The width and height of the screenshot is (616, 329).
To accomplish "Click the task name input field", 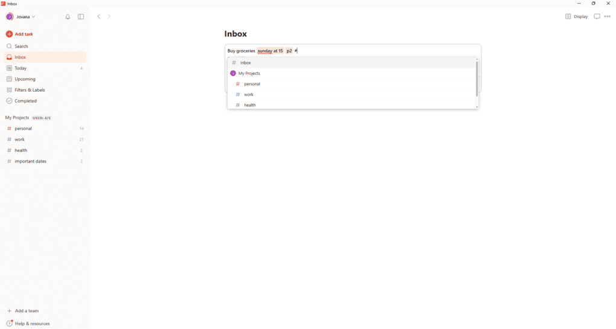I will (x=353, y=51).
